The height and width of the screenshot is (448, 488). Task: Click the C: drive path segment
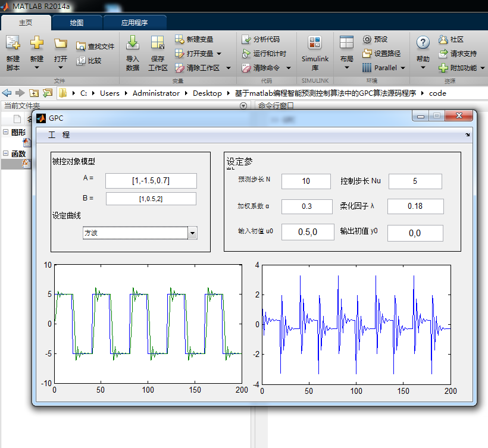83,93
